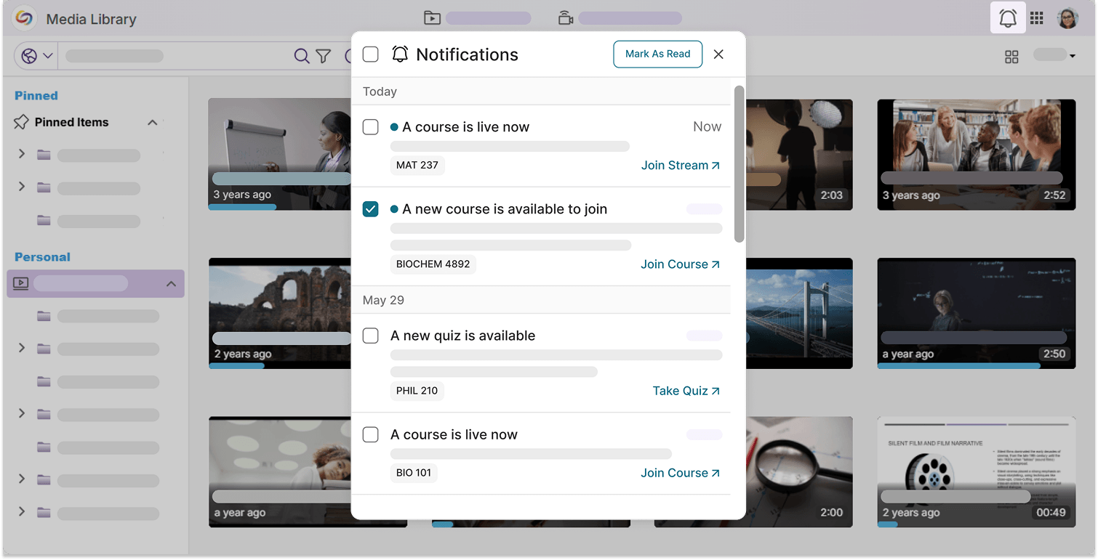Viewport: 1098px width, 560px height.
Task: Untick the BIOCHEM 4892 notification checkbox
Action: pyautogui.click(x=370, y=209)
